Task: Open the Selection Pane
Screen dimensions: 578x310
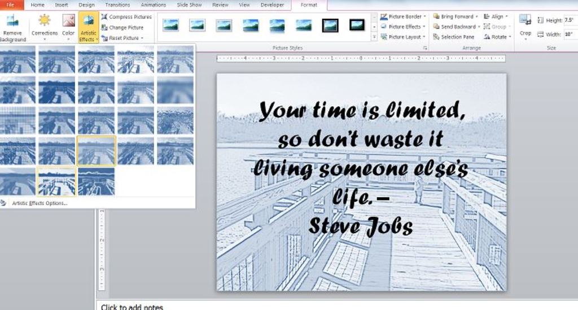Action: click(x=454, y=37)
